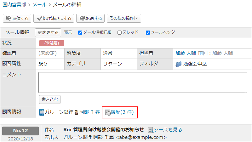Click the 通常 urgency value
This screenshot has height=142, width=252.
(x=108, y=53)
